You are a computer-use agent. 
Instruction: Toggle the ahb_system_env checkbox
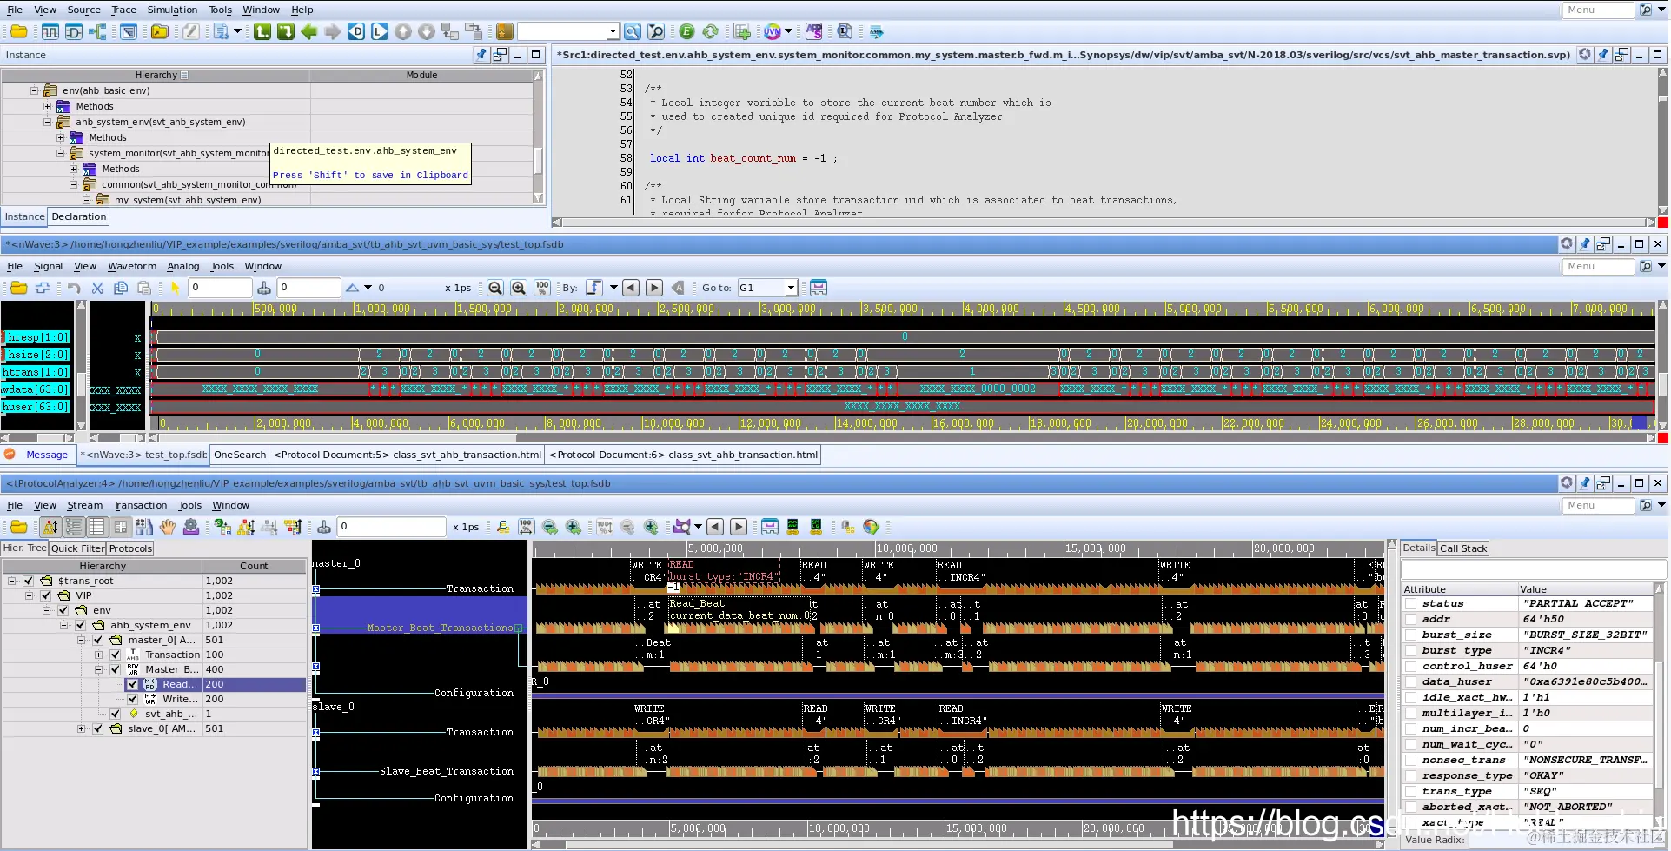(81, 625)
